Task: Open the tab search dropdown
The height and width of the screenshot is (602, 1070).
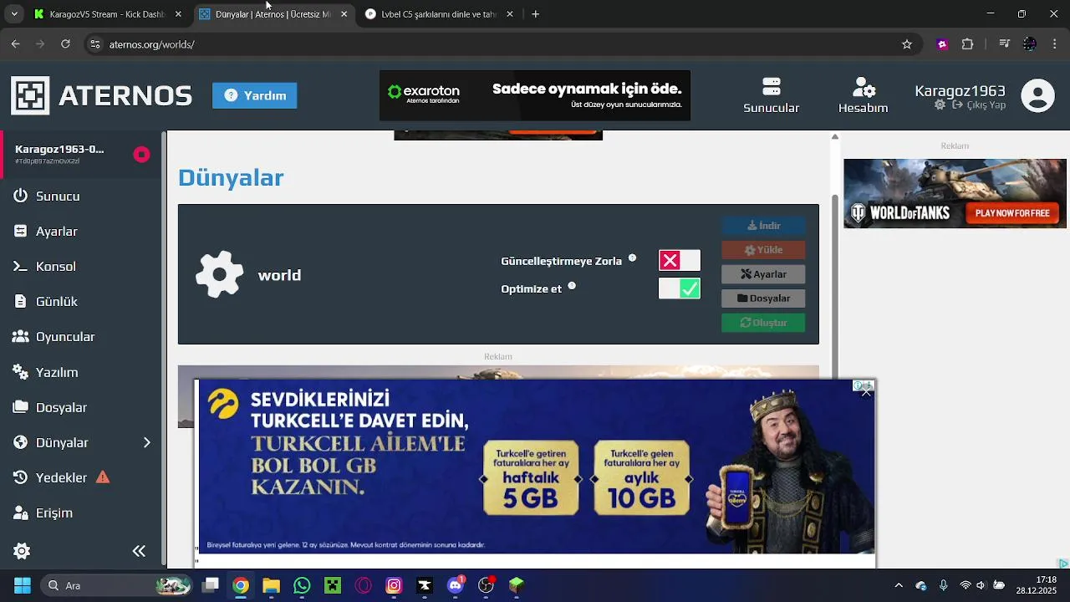Action: [14, 14]
